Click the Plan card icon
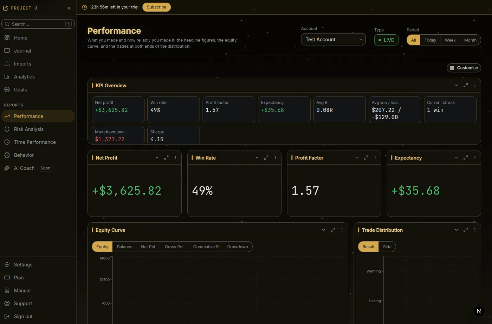The width and height of the screenshot is (492, 324). coord(7,278)
